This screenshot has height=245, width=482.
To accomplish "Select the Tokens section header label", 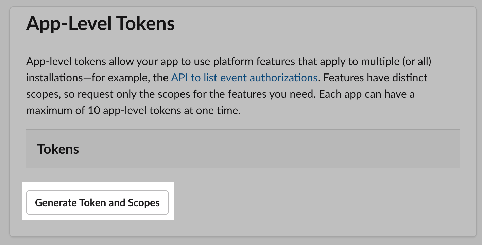I will [x=58, y=149].
